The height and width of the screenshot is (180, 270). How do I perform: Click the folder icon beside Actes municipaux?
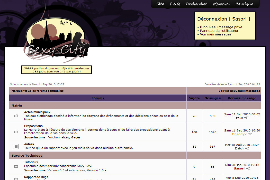click(x=16, y=116)
